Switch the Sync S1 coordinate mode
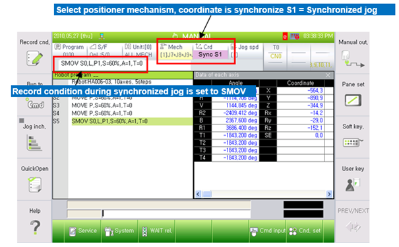 tap(210, 55)
